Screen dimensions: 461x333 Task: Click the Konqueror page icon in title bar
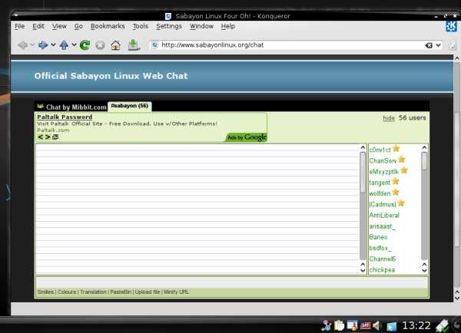click(168, 16)
